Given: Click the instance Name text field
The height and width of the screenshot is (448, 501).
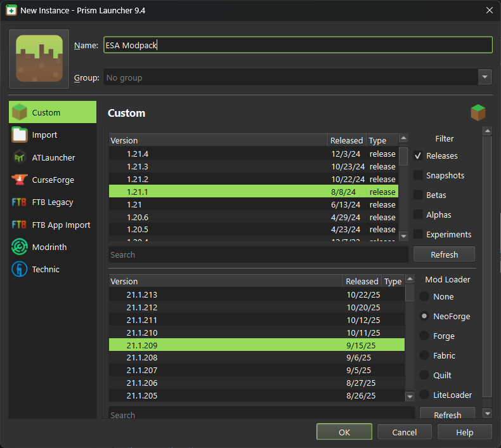Looking at the screenshot, I should tap(298, 45).
